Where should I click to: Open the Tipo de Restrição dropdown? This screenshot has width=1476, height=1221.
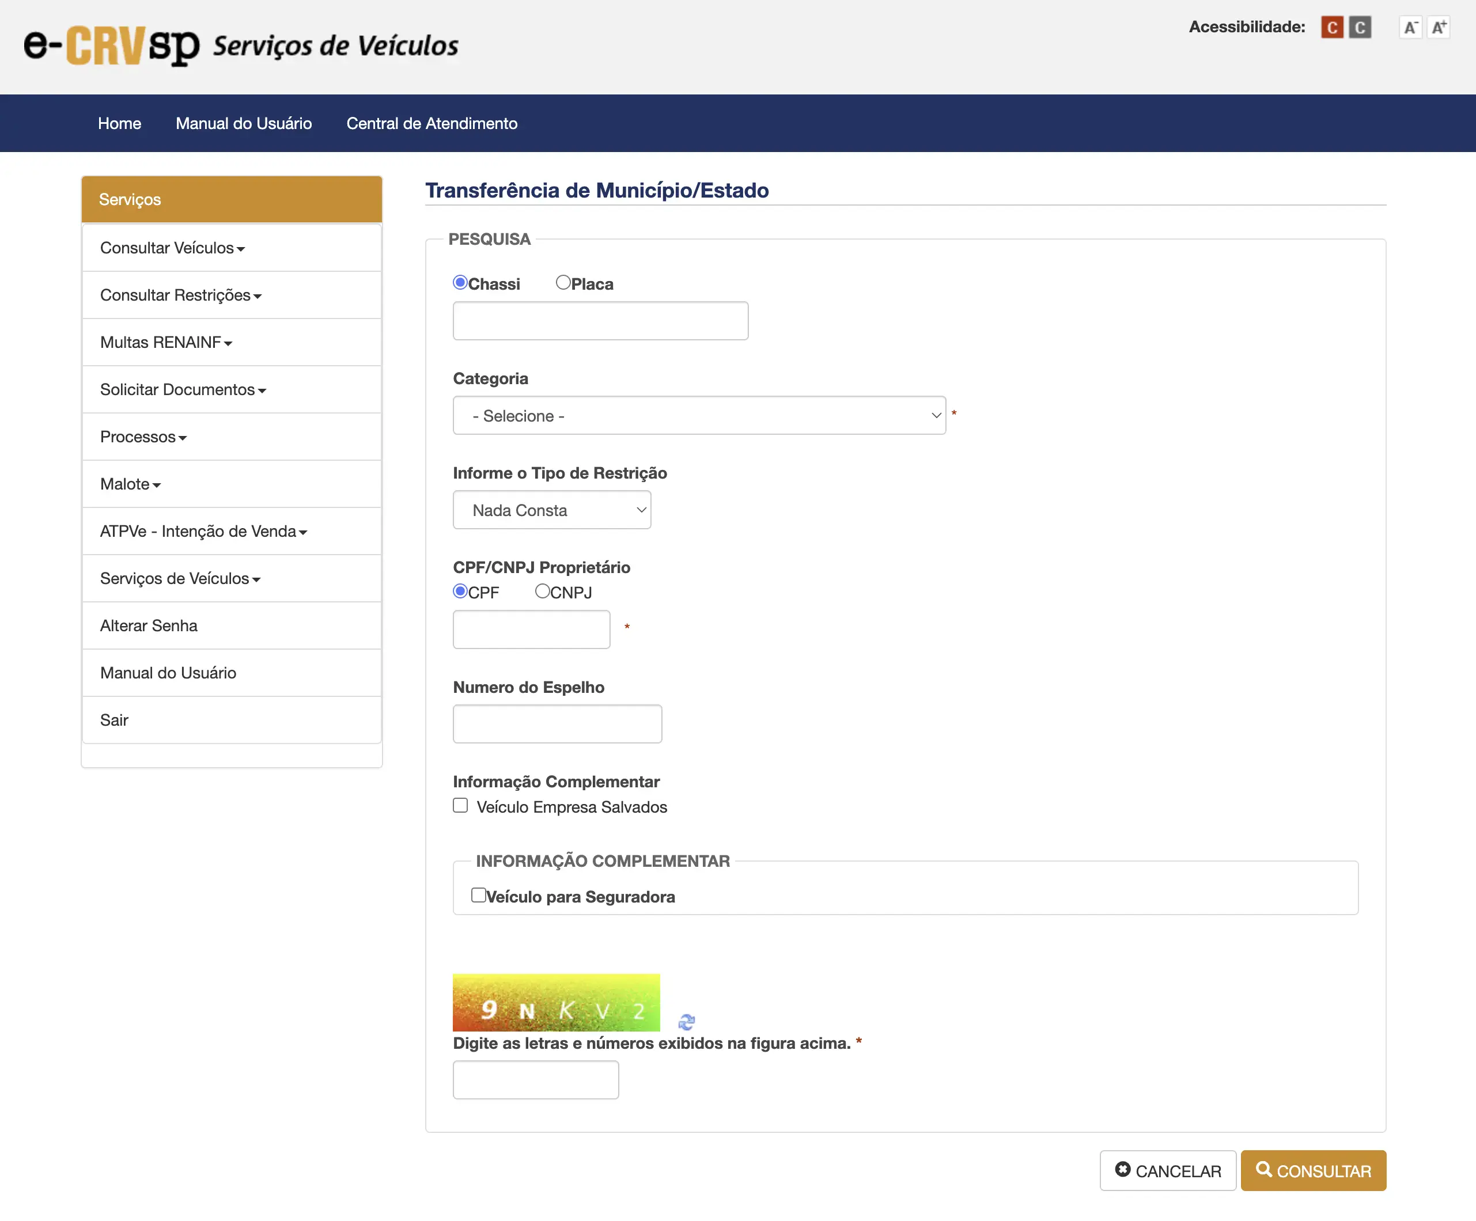click(x=552, y=510)
